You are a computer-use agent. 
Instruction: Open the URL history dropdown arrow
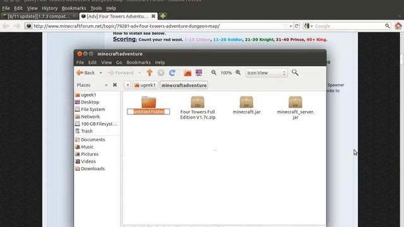coord(290,26)
